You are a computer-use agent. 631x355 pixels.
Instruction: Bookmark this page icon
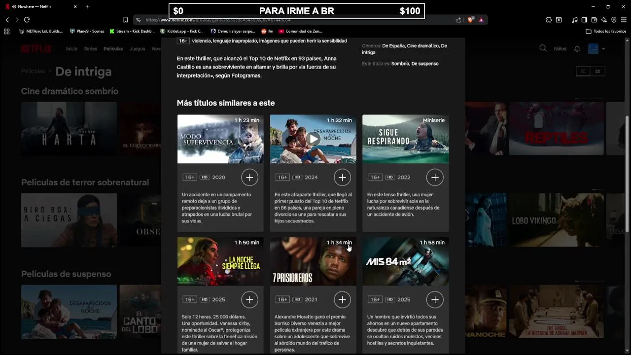click(125, 20)
